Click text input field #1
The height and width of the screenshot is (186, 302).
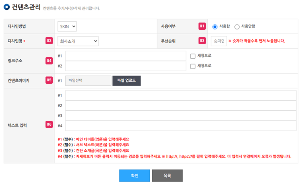click(181, 95)
